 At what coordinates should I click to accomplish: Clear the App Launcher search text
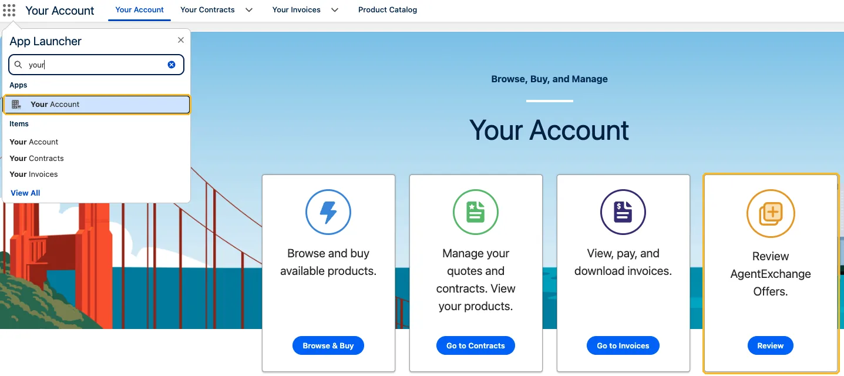tap(172, 65)
